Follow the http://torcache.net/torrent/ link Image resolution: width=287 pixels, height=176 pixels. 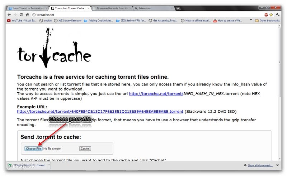[x=156, y=94]
